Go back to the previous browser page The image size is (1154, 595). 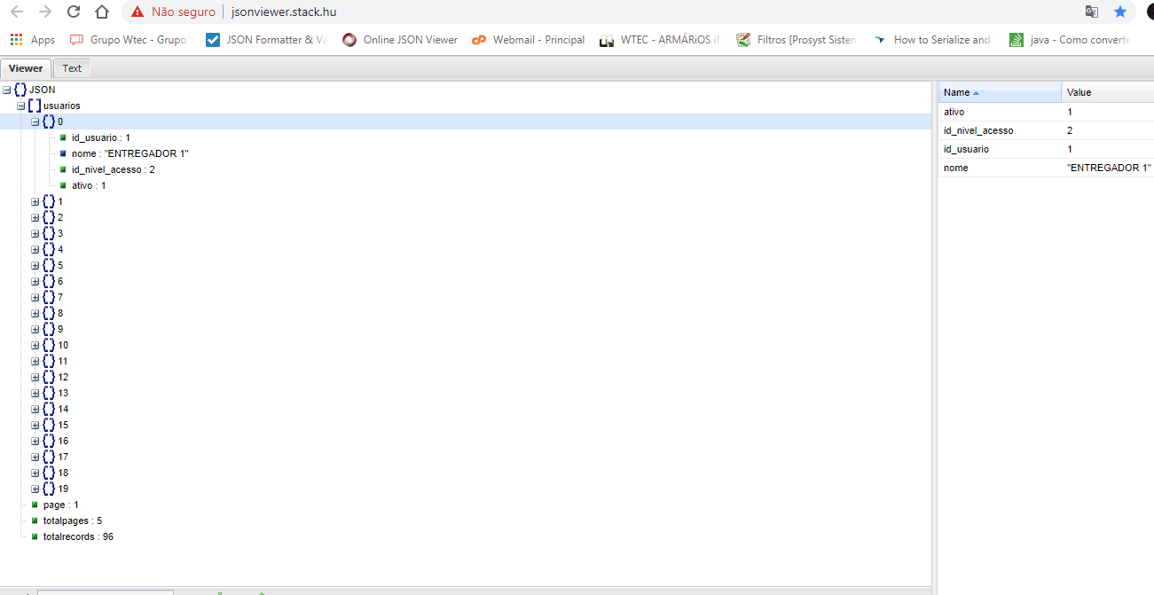[x=16, y=12]
